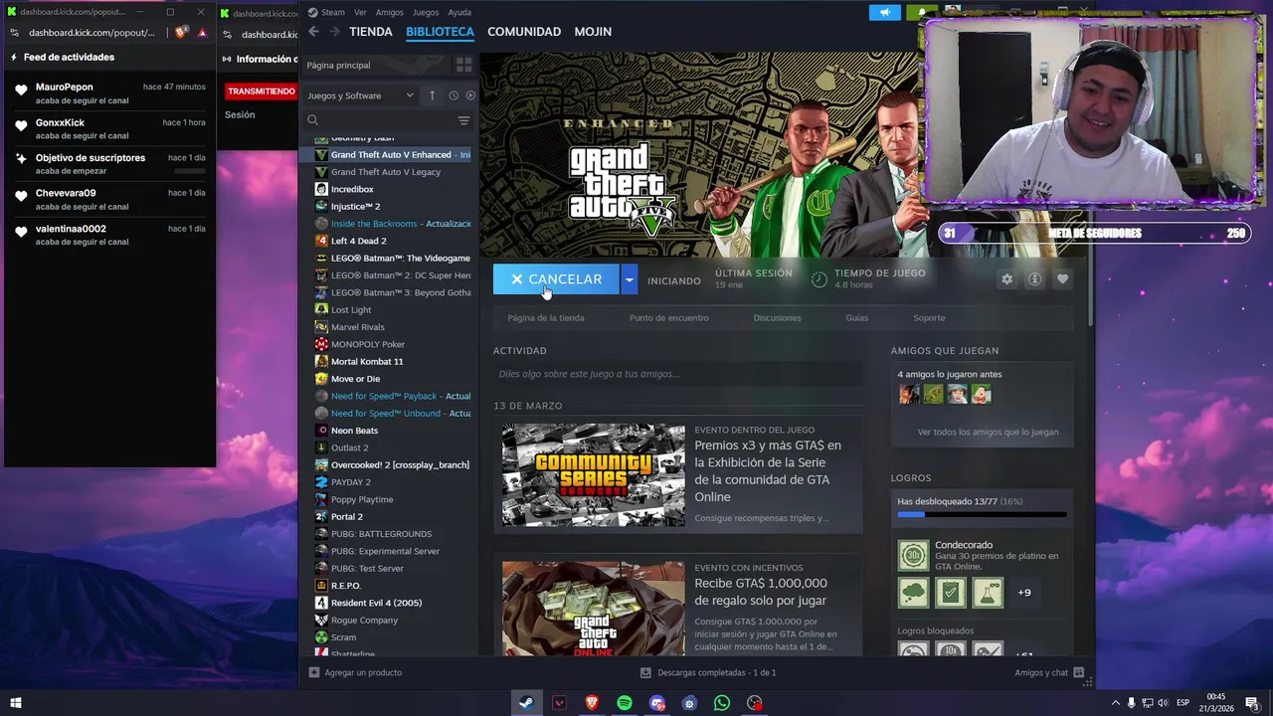Click Agregar un producto at the bottom
Screen dimensions: 1273x716
[355, 672]
